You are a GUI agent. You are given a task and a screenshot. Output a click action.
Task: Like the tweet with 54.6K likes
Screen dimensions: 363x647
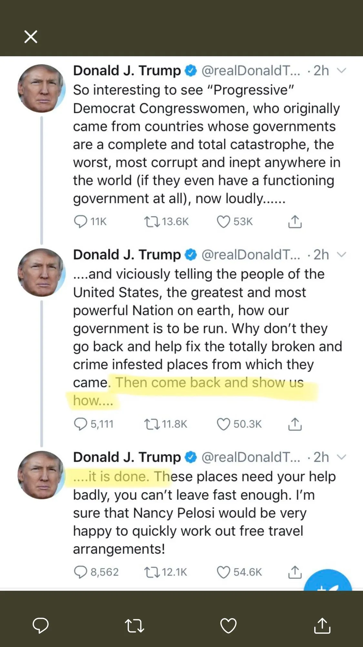click(x=223, y=572)
